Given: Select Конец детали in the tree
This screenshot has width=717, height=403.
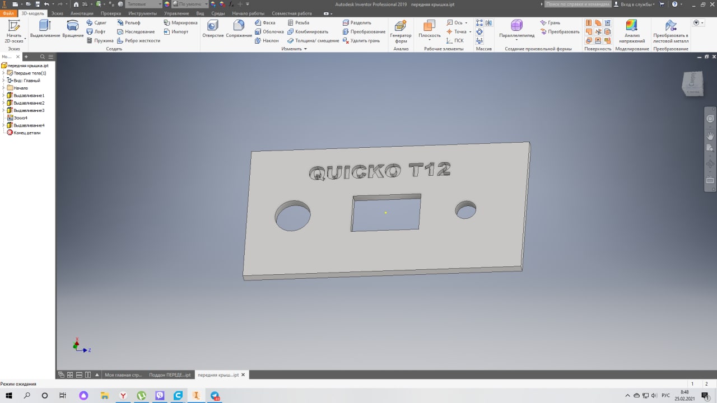Looking at the screenshot, I should point(24,133).
